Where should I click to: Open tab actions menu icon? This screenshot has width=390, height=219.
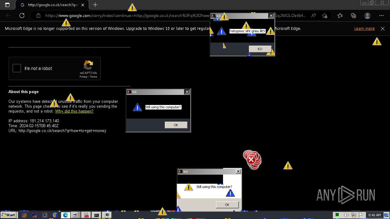tap(7, 5)
